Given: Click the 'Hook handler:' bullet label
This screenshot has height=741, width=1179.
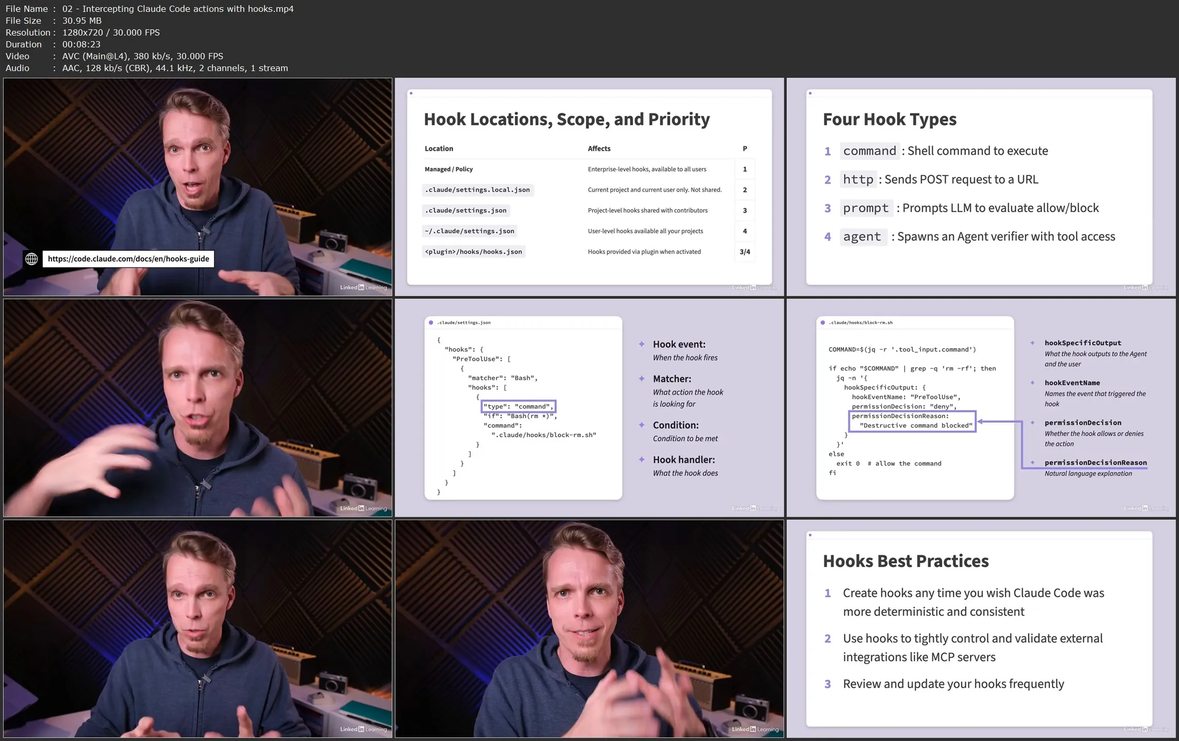Looking at the screenshot, I should coord(684,460).
